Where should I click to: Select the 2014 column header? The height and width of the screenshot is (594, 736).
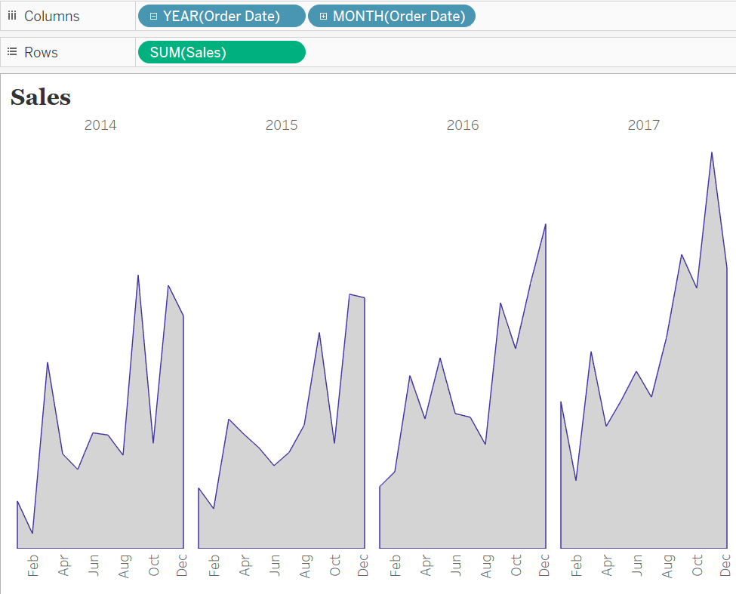[100, 125]
